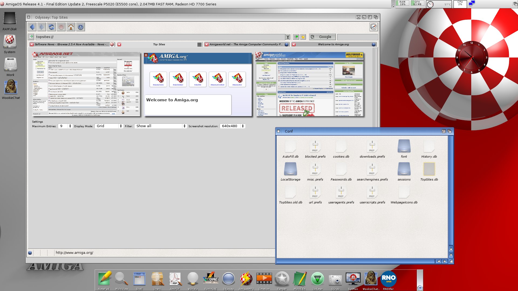Stop page loading with the Stop icon

click(61, 27)
